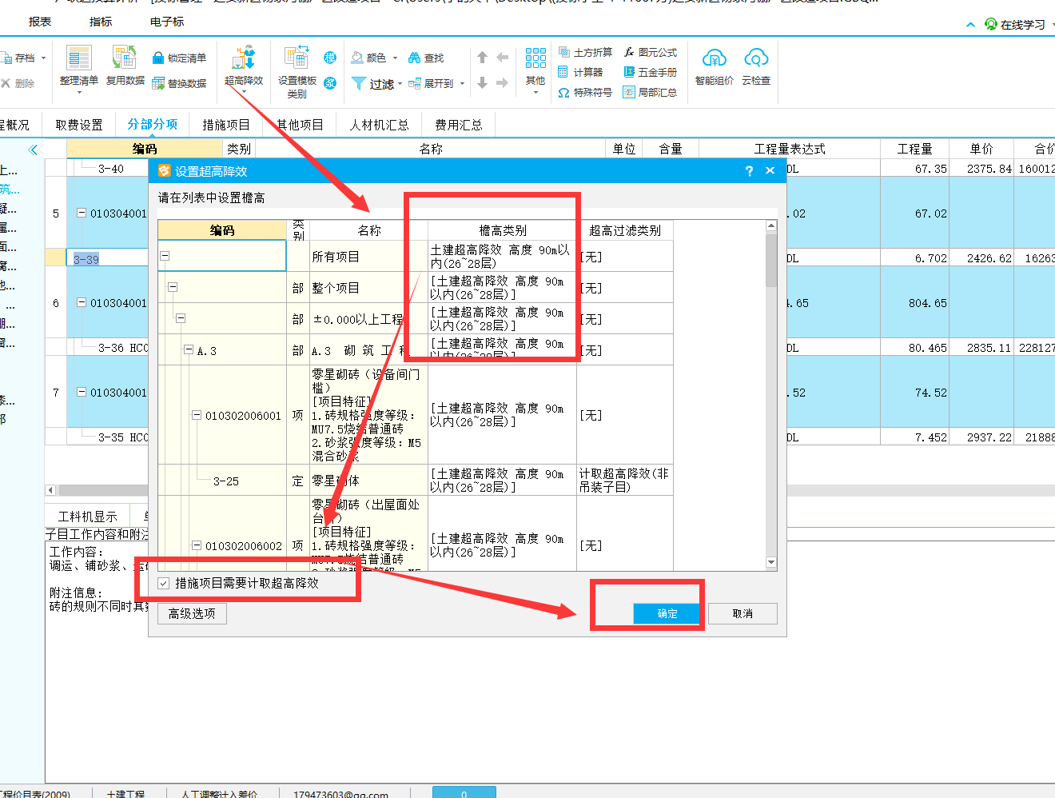
Task: Click the move down arrow icon
Action: pyautogui.click(x=482, y=83)
